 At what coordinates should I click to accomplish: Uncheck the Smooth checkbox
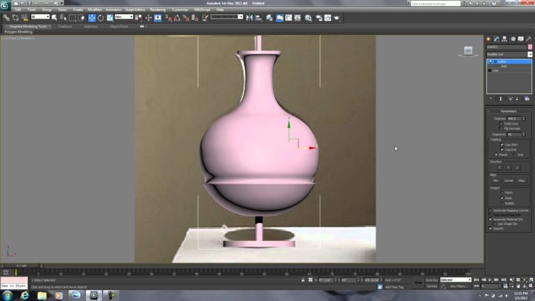pos(490,228)
